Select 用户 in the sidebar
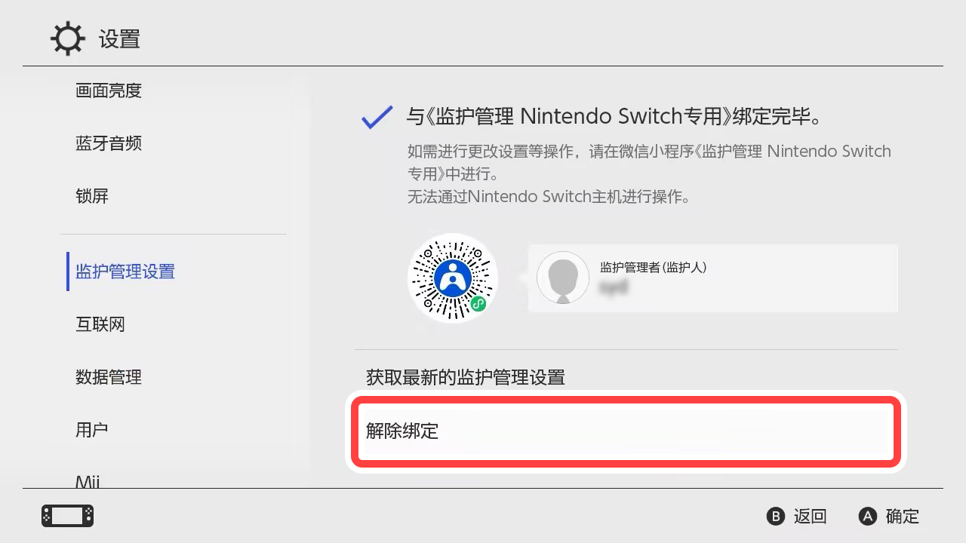 point(92,430)
